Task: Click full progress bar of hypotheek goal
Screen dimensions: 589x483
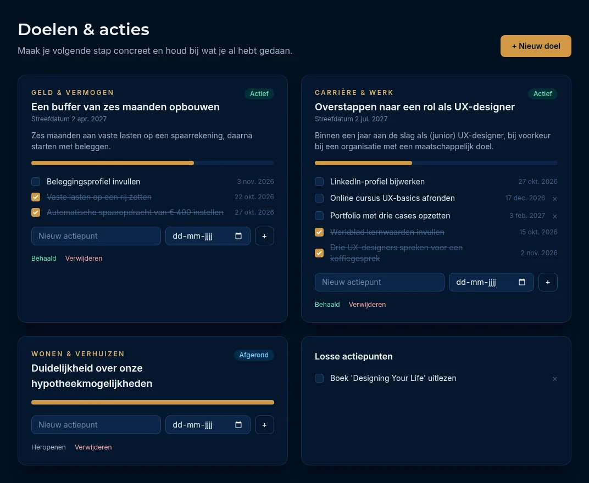Action: point(153,402)
